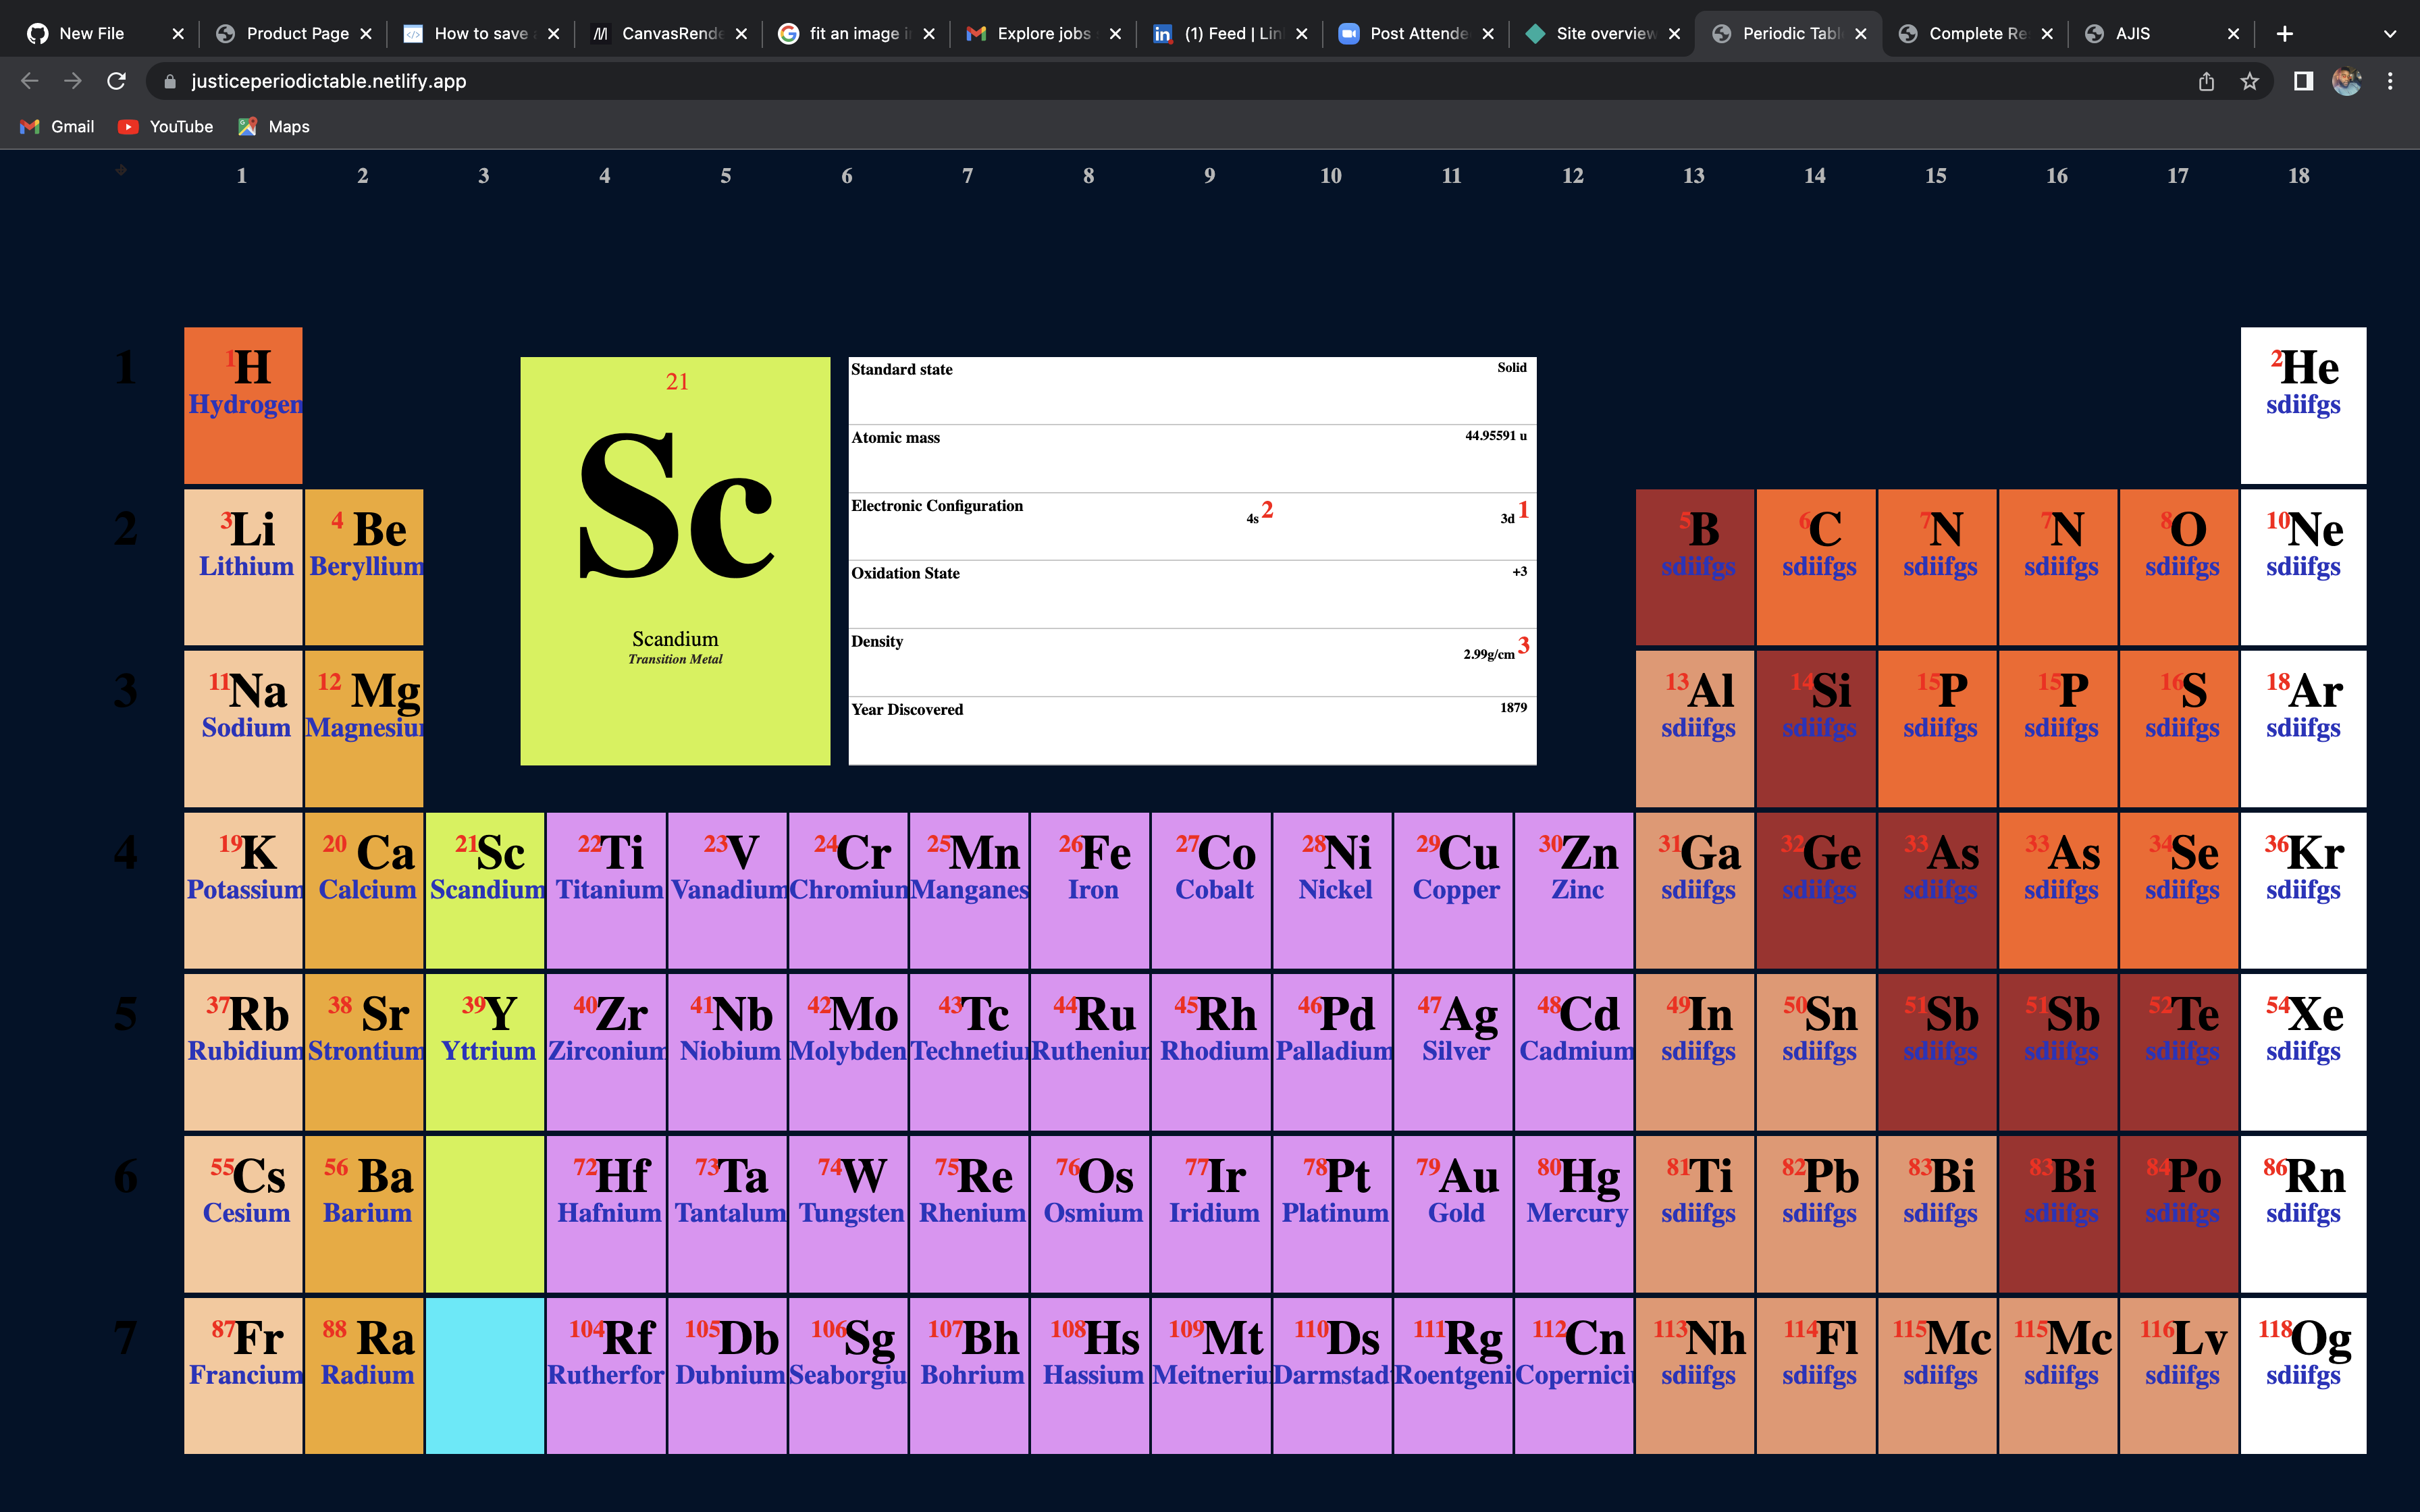Open a new tab with plus icon
Image resolution: width=2420 pixels, height=1512 pixels.
2284,33
